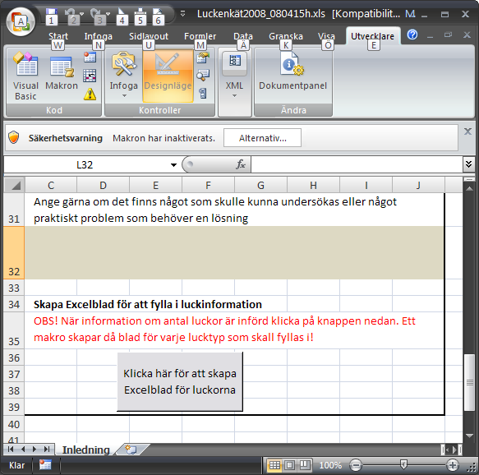This screenshot has height=475, width=479.
Task: Open the XML group dropdown
Action: [x=234, y=96]
